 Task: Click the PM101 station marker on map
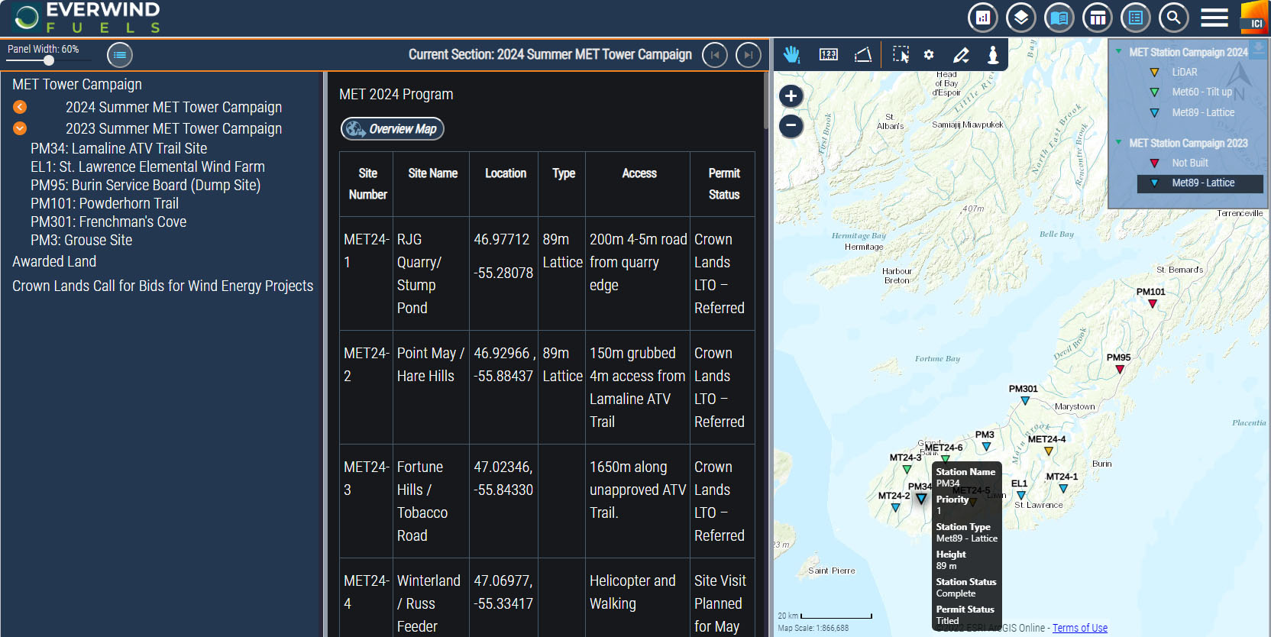(1153, 303)
